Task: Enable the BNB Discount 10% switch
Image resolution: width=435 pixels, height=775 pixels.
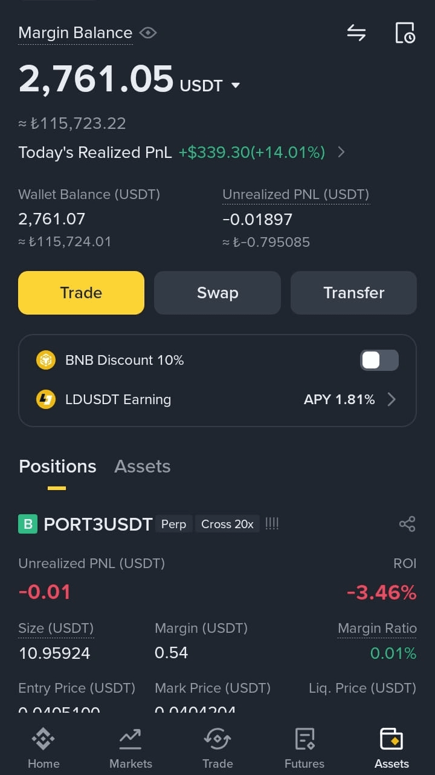Action: [379, 360]
